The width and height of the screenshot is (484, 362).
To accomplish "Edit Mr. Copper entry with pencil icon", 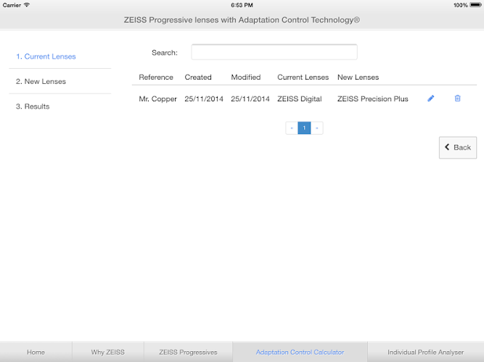I will coord(430,98).
